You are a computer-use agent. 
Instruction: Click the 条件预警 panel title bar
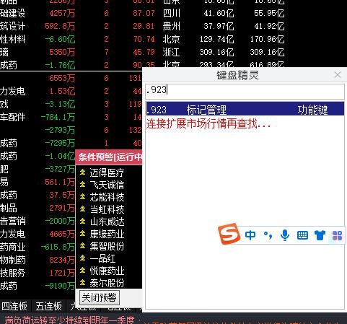109,157
